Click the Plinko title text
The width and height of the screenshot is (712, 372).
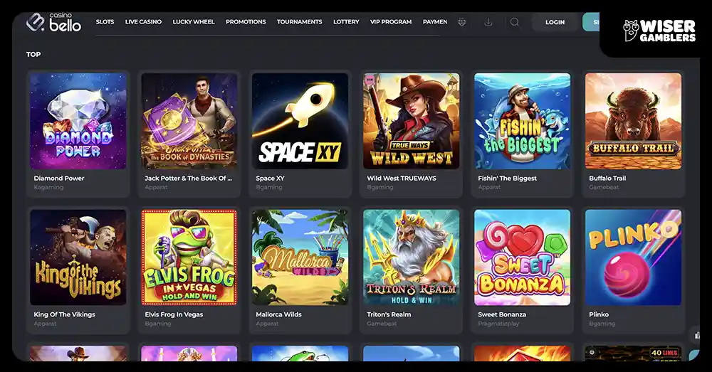point(599,314)
